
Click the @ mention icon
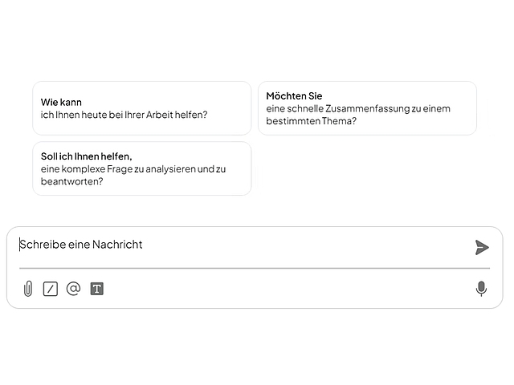pos(73,289)
